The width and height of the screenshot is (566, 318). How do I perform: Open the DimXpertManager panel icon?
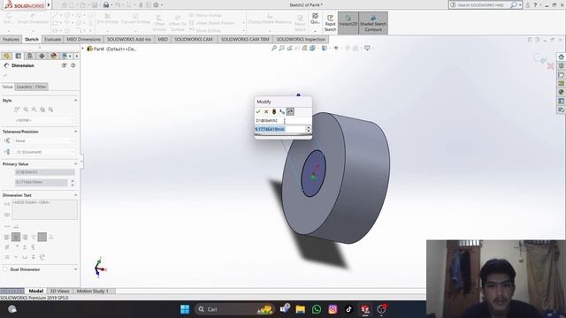tap(42, 56)
